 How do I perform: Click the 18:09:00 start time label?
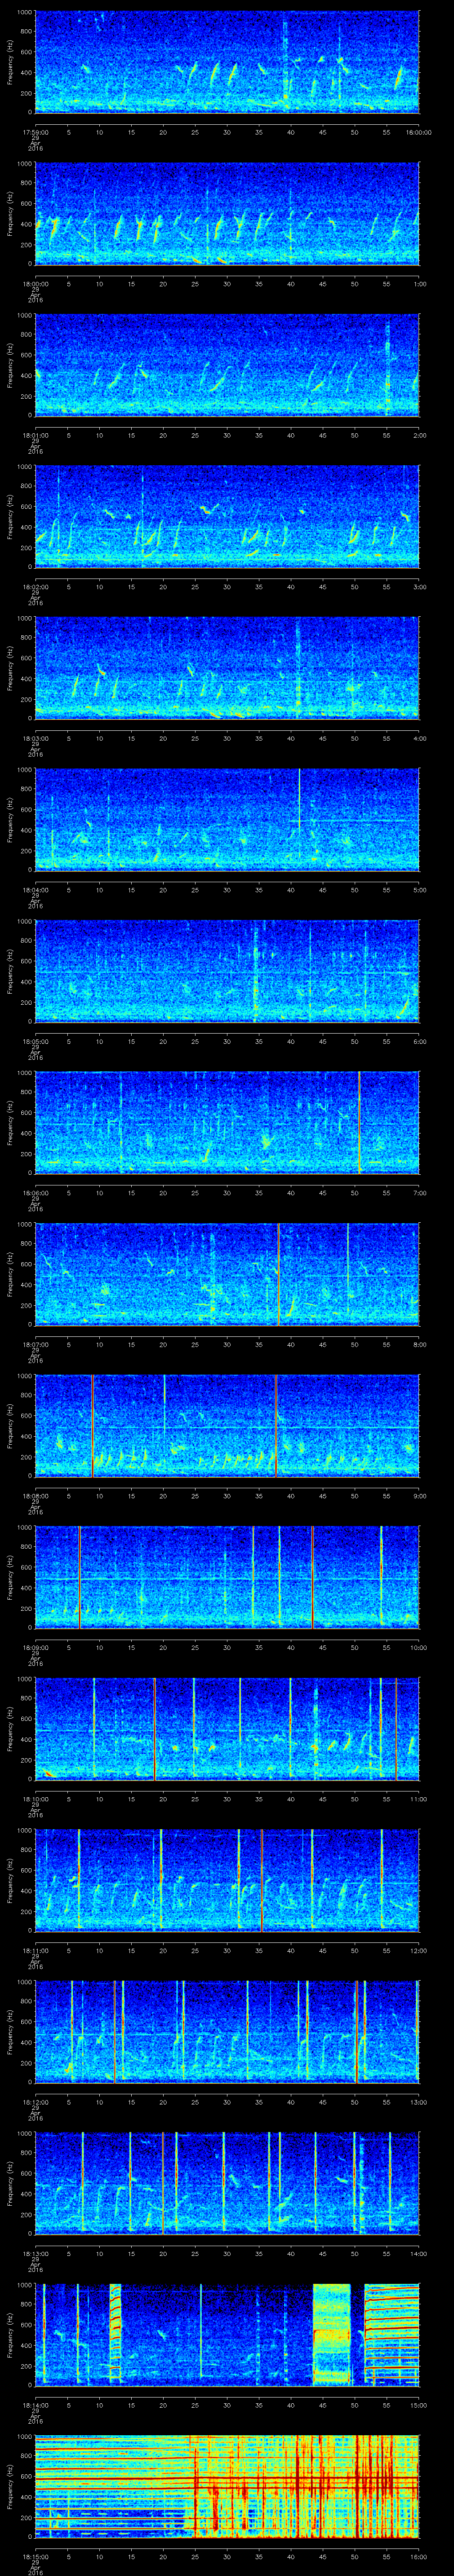pos(36,1647)
